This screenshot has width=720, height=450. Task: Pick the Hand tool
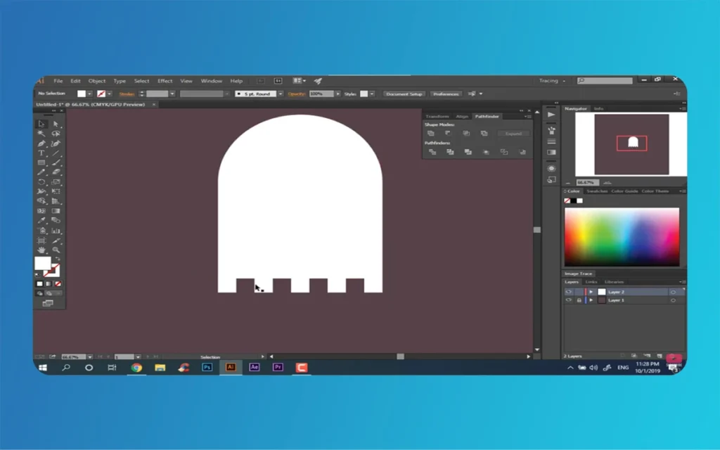coord(41,250)
